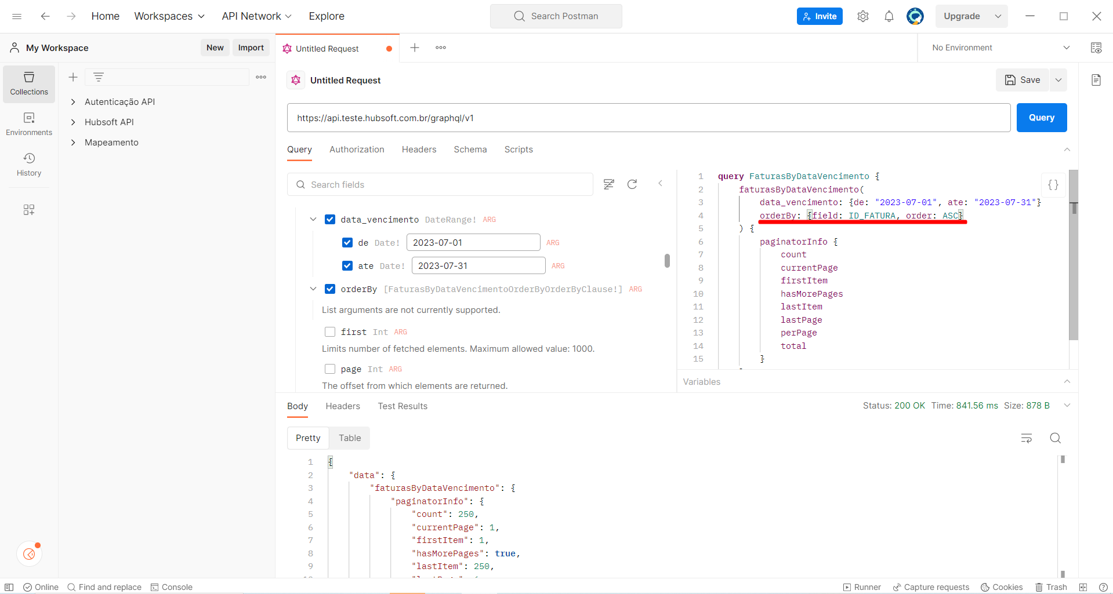Open collections more options ellipsis

[261, 77]
